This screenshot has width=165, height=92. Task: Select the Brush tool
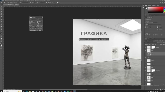click(1, 20)
